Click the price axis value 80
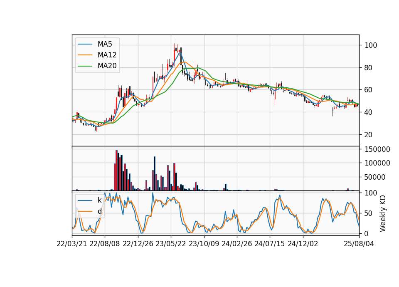The image size is (399, 287). point(369,68)
